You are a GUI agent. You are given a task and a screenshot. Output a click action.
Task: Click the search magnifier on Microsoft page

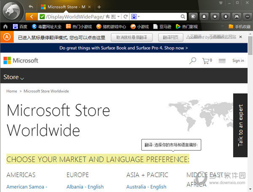[192, 61]
